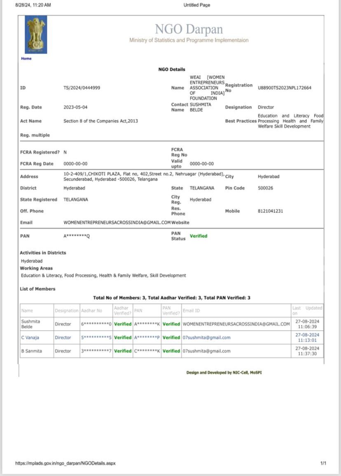Click the NGO Darpan title
This screenshot has width=341, height=476.
click(189, 29)
